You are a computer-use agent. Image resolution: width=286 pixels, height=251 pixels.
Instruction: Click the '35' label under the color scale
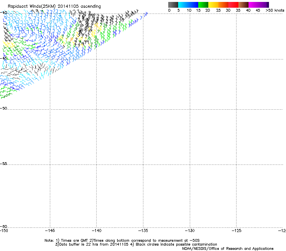[x=238, y=10]
